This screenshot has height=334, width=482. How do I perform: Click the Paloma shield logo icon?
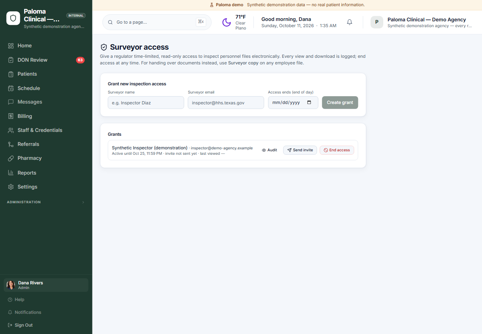click(13, 18)
